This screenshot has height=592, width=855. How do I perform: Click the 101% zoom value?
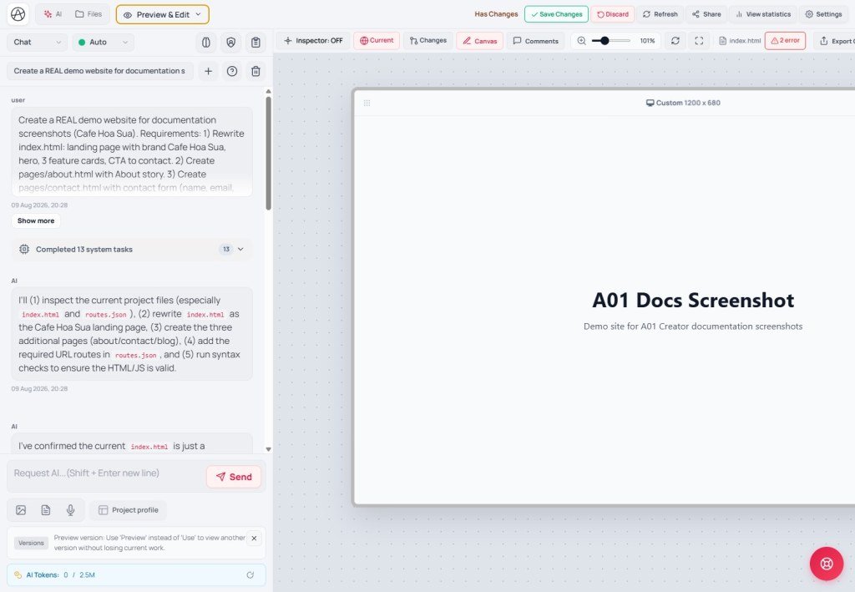click(x=647, y=41)
